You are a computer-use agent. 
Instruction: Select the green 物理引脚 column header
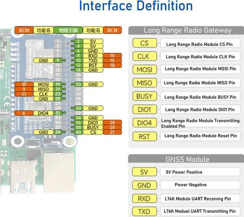(68, 30)
